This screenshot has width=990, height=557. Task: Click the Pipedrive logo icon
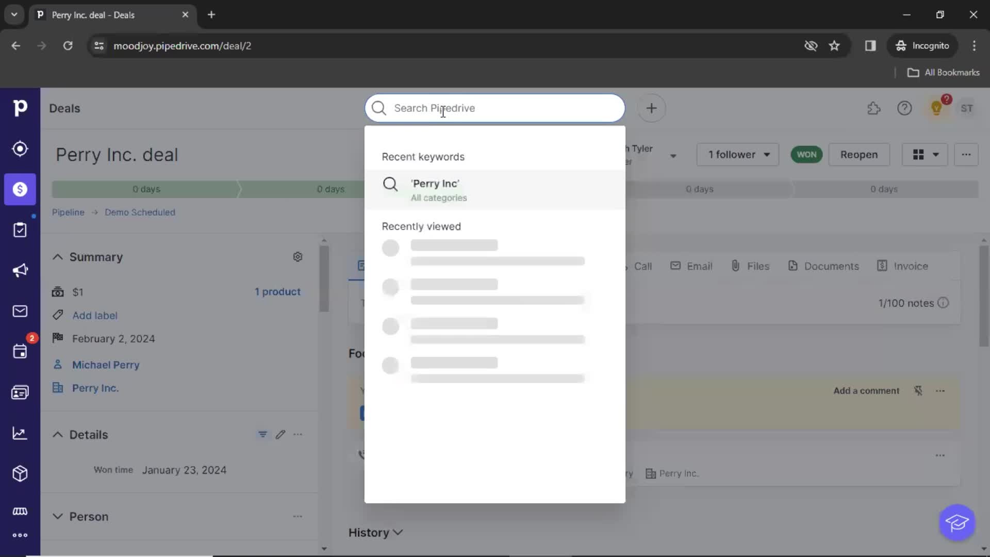pos(20,108)
